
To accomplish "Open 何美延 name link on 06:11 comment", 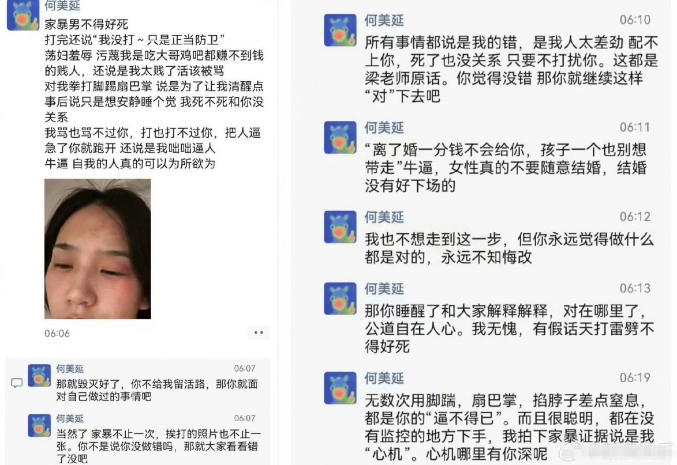I will coord(384,127).
